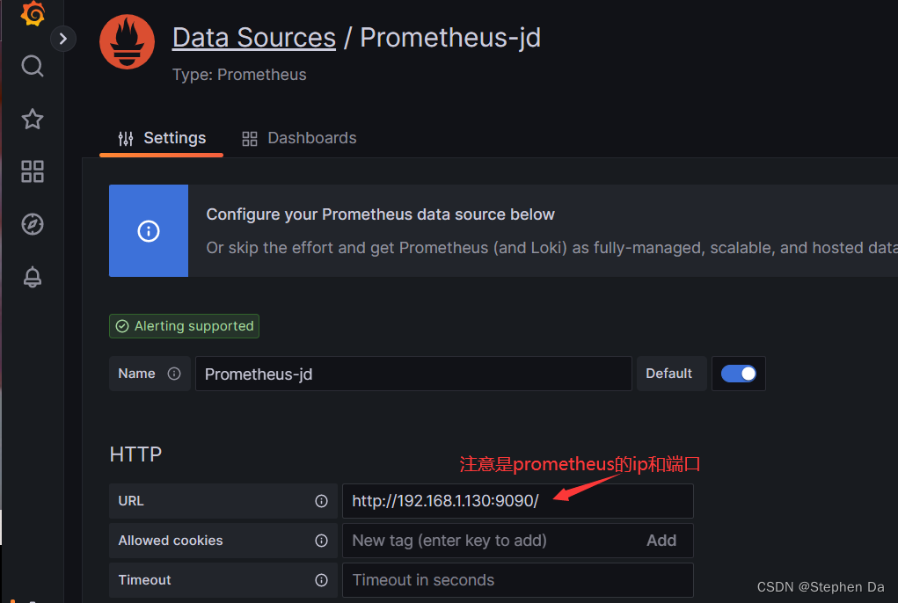
Task: Click the info icon in blue banner
Action: coord(149,231)
